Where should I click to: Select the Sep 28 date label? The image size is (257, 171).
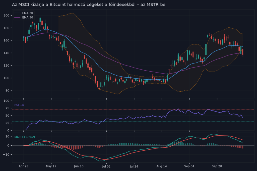pos(217,166)
